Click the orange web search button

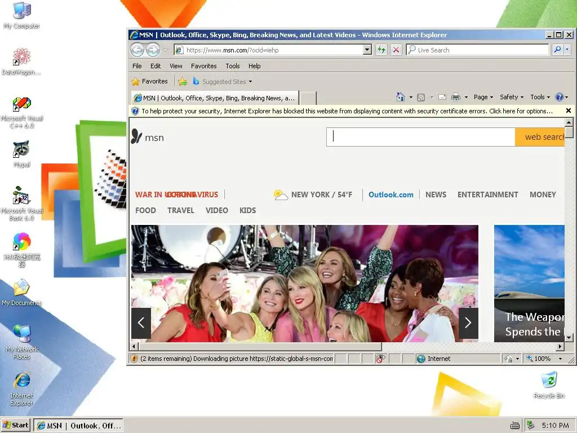pos(540,137)
